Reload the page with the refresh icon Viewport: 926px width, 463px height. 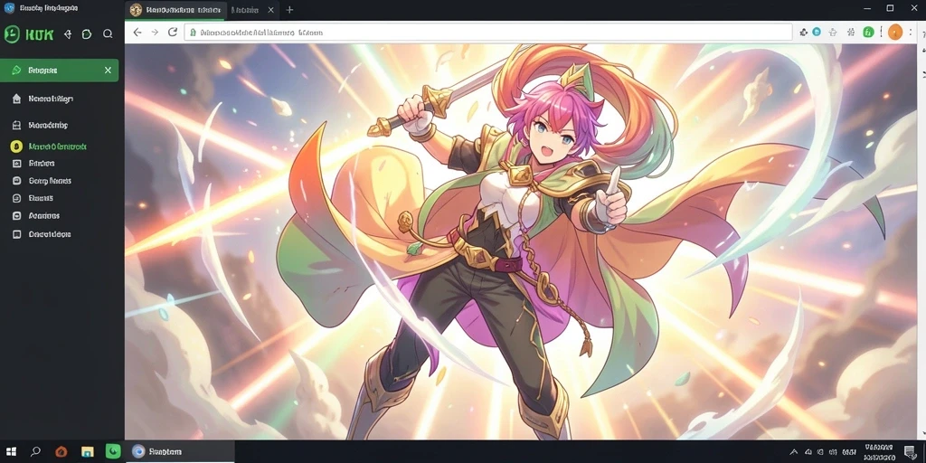click(x=173, y=32)
